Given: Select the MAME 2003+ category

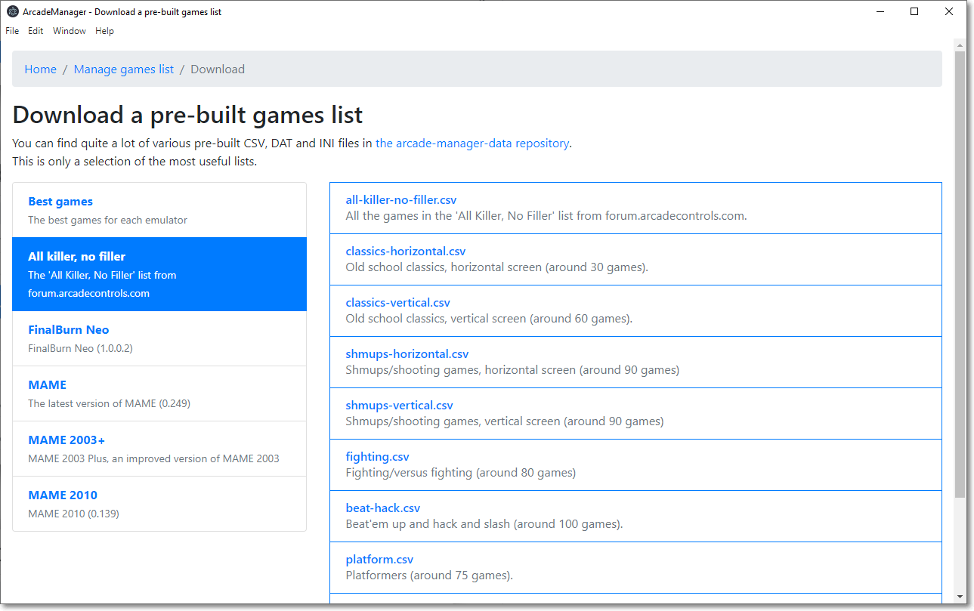Looking at the screenshot, I should (159, 449).
